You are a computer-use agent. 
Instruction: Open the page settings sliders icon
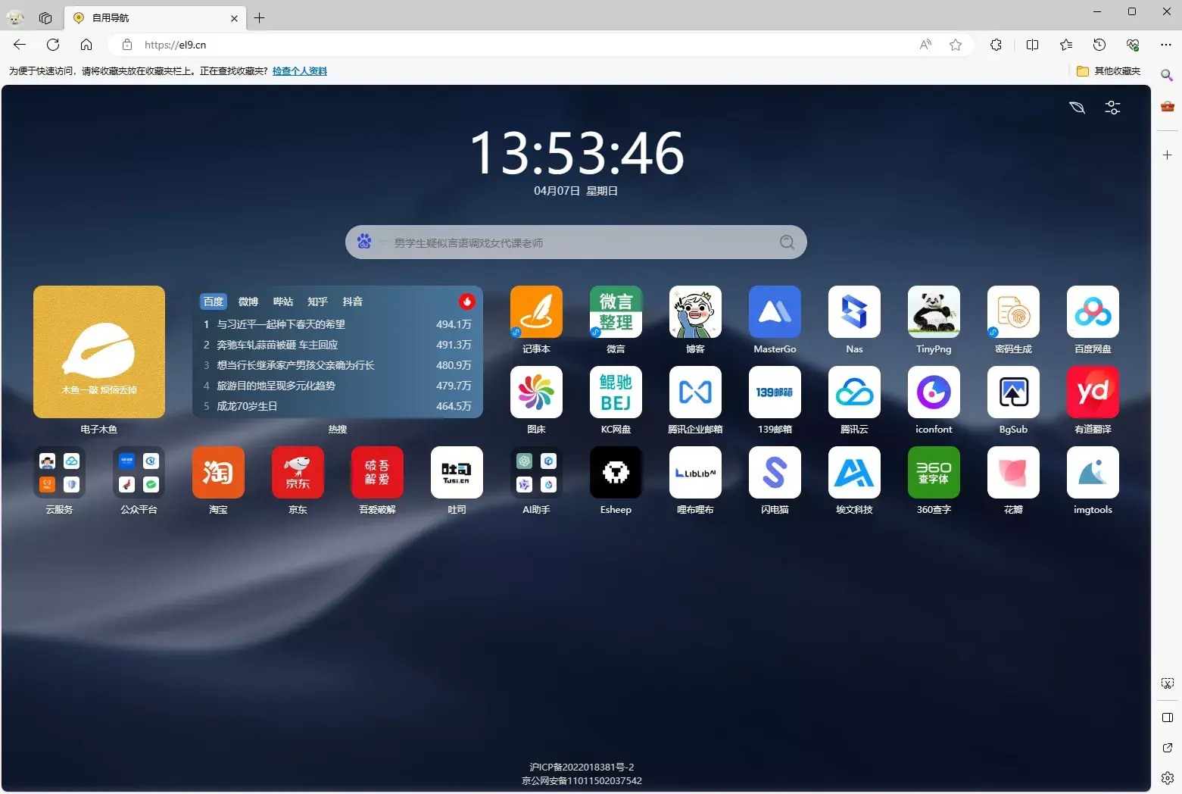click(1112, 108)
